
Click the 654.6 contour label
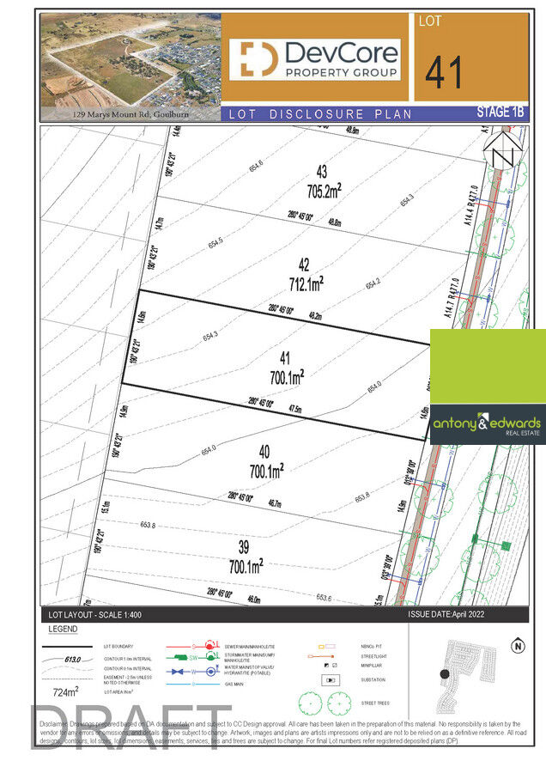pos(256,166)
